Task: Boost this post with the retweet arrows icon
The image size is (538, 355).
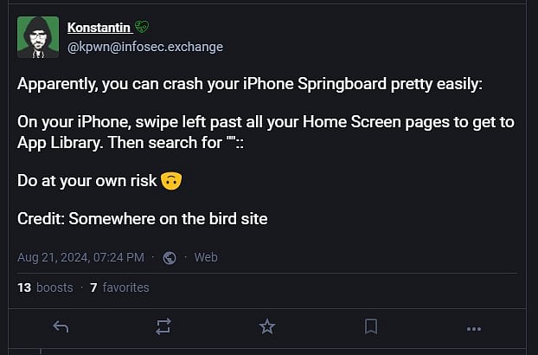Action: 163,326
